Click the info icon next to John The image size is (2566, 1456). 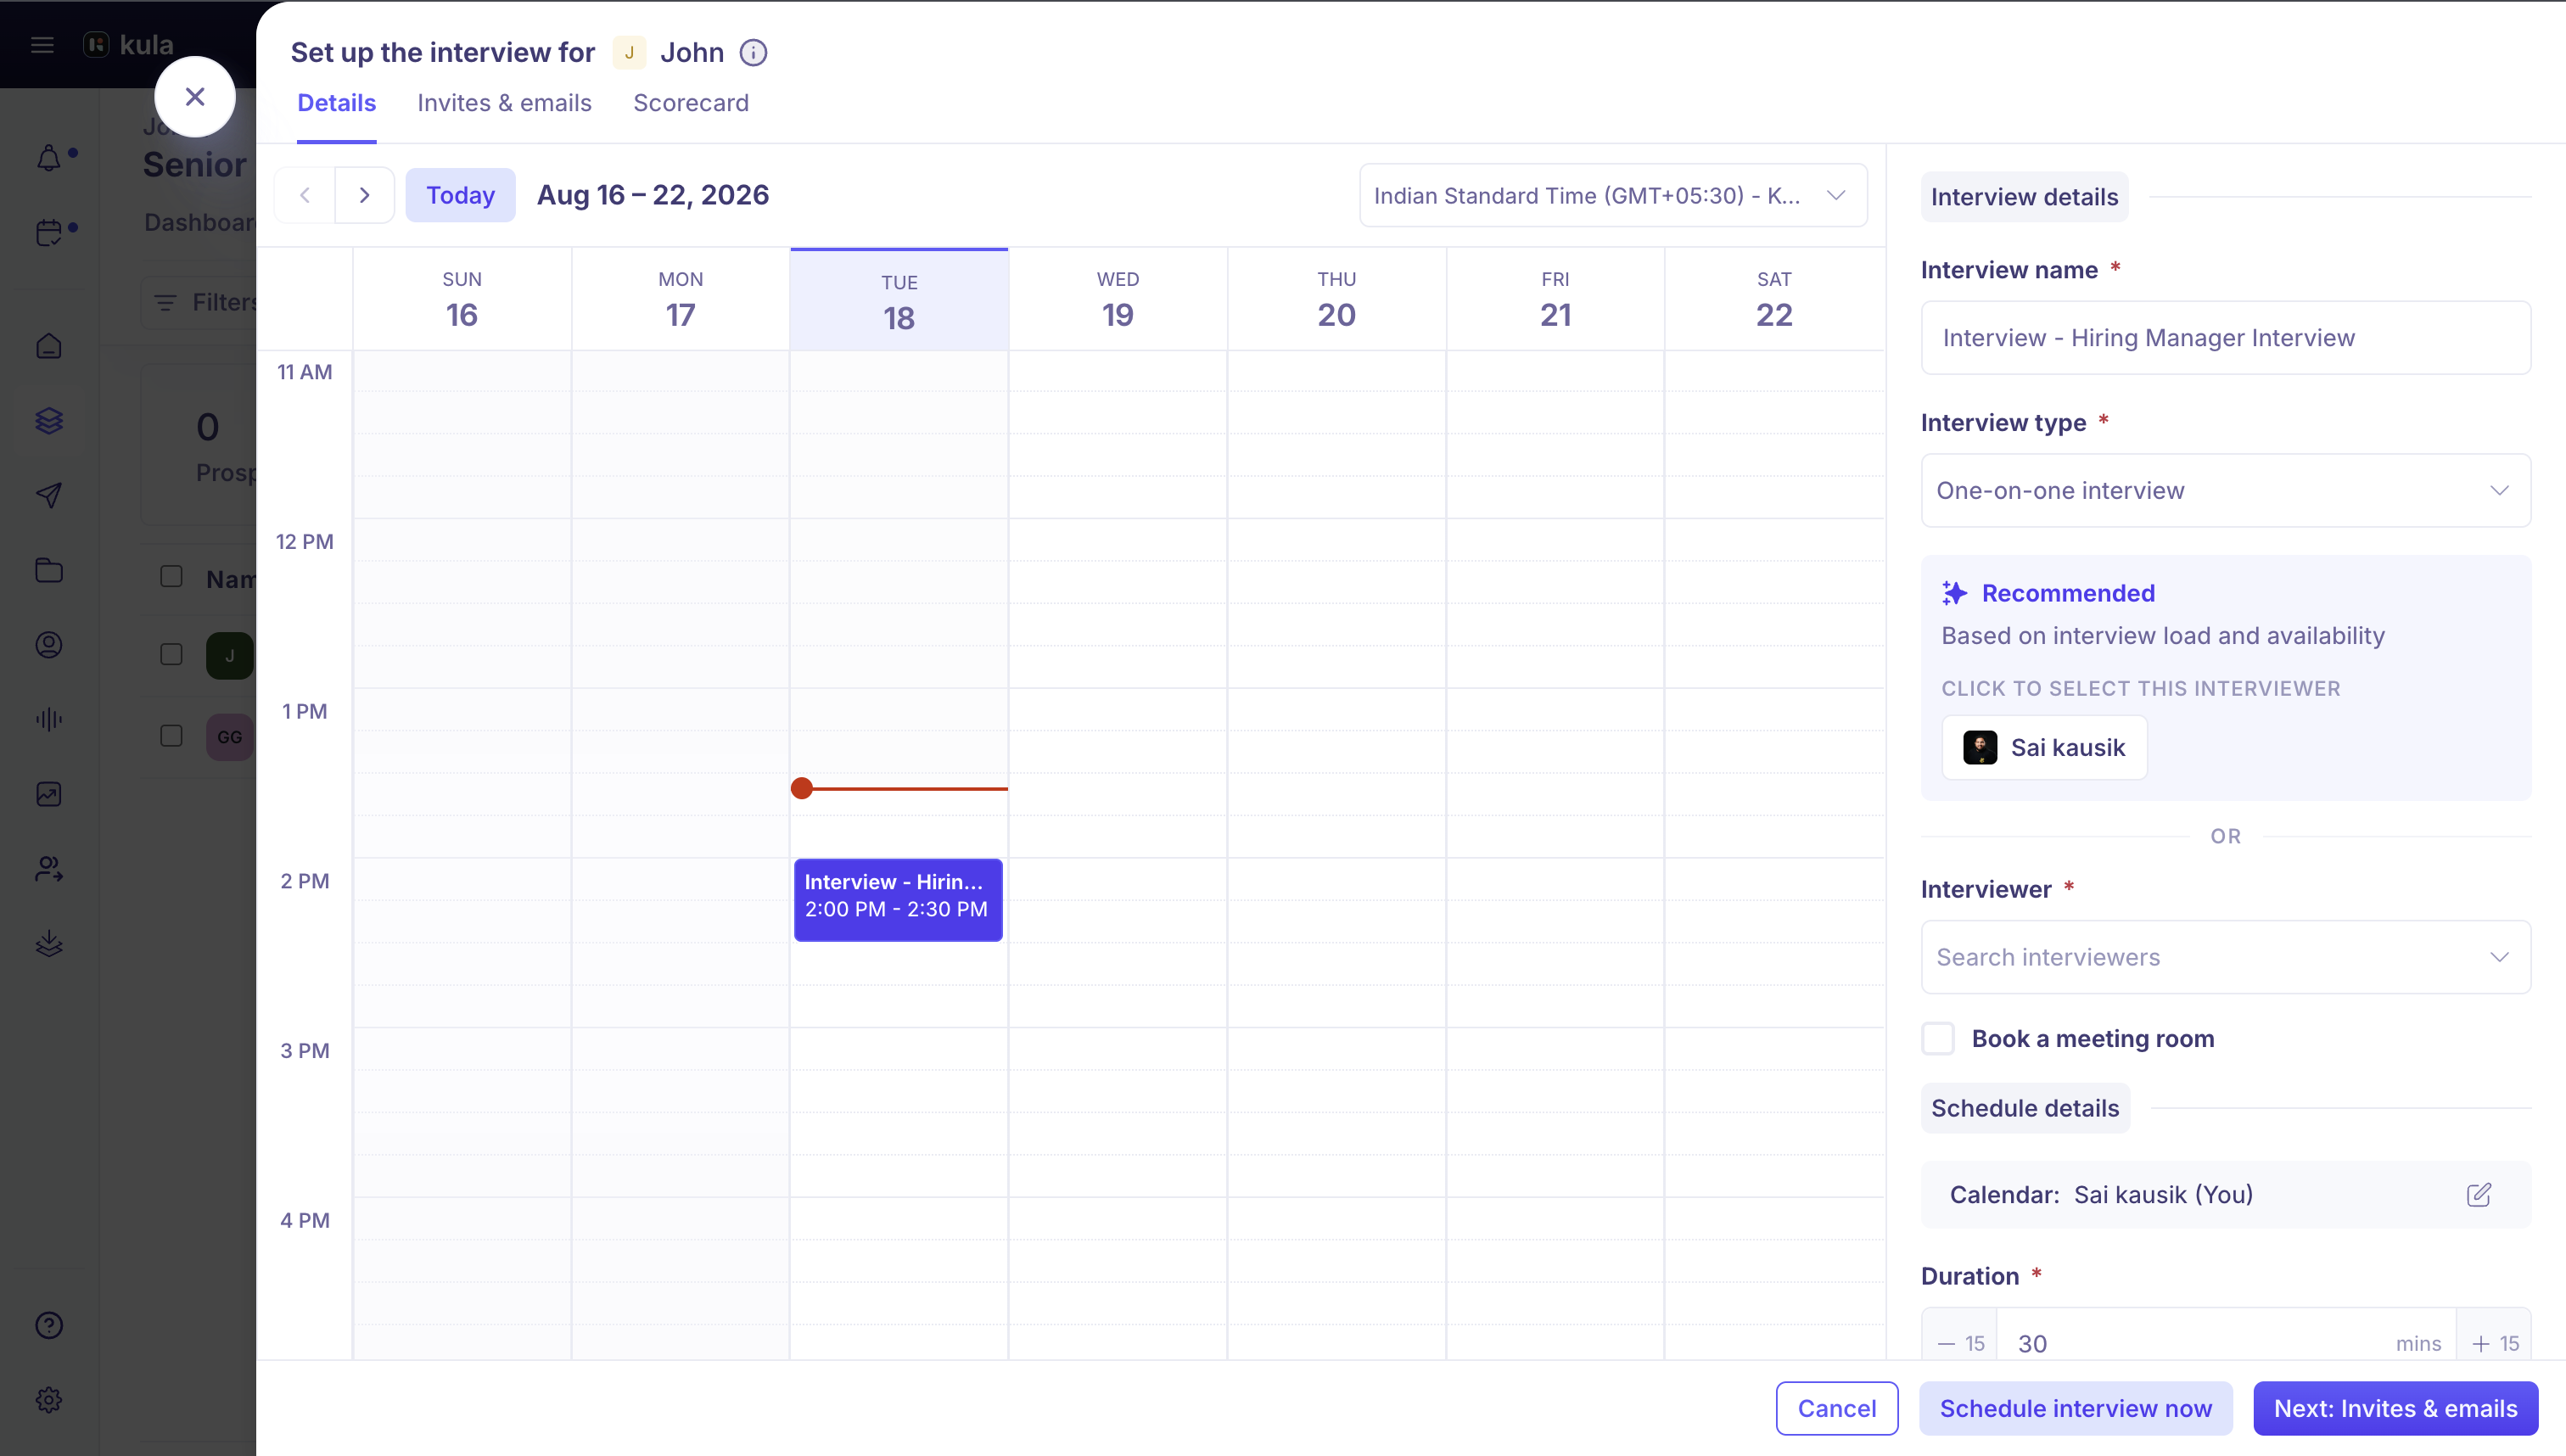753,52
